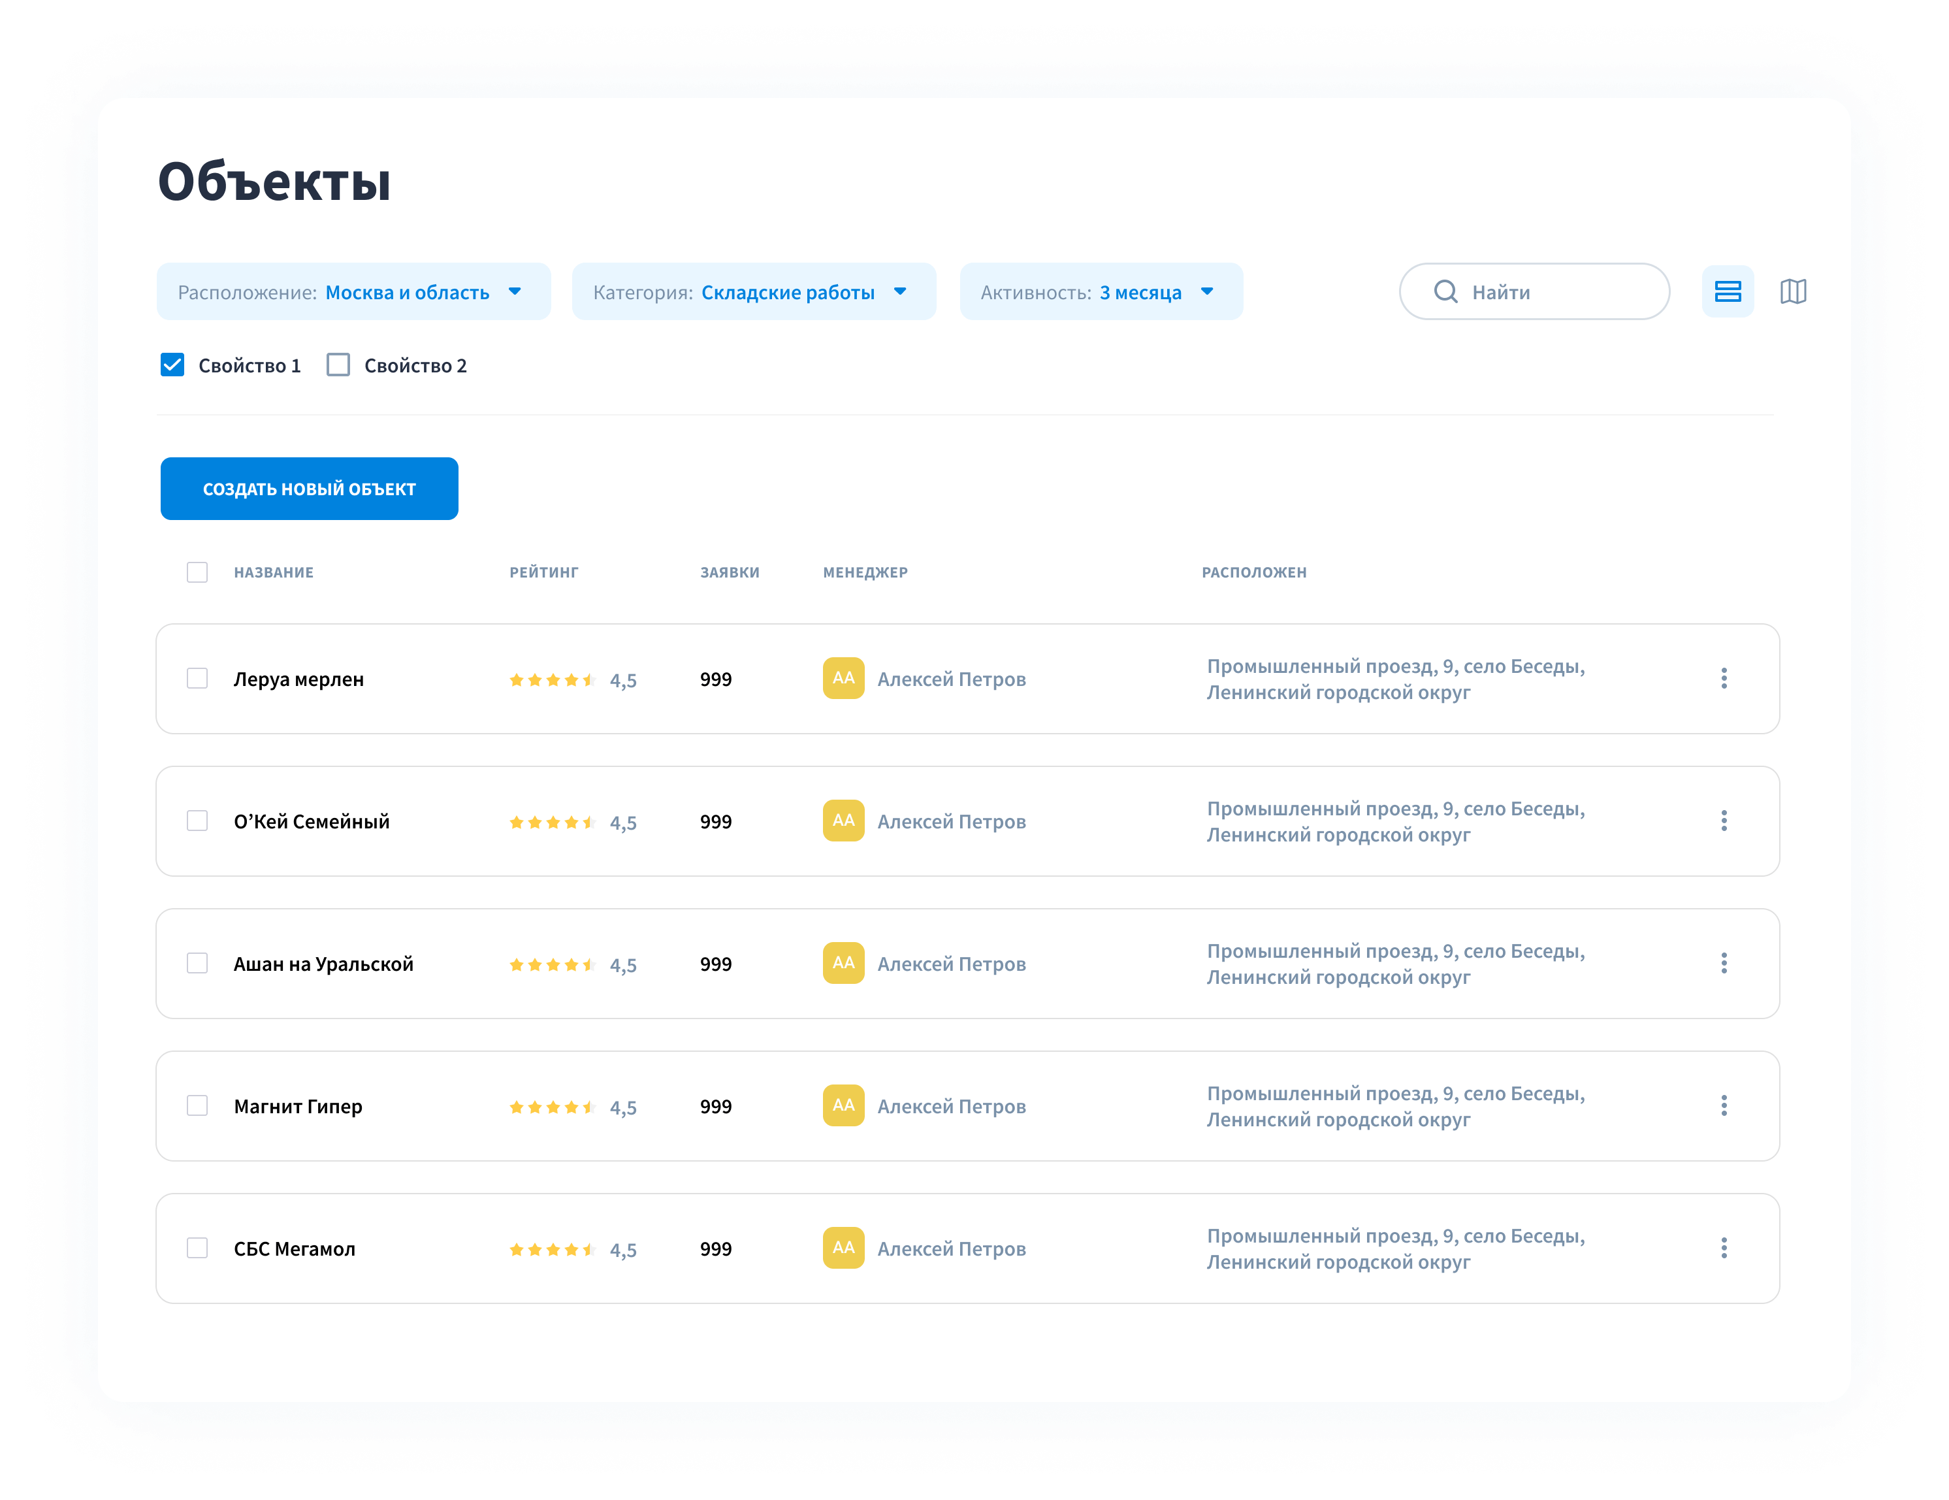Image resolution: width=1949 pixels, height=1500 pixels.
Task: Open manager Алексей Петров in Леруа мерлен row
Action: pos(950,679)
